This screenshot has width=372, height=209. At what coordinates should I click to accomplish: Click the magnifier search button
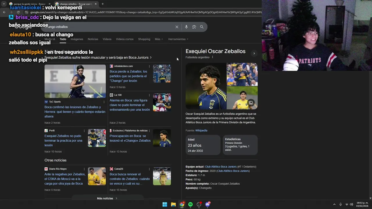(x=202, y=27)
